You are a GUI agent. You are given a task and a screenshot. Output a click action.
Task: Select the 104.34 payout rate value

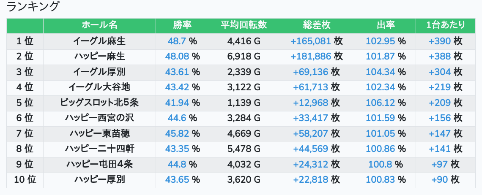[x=380, y=72]
